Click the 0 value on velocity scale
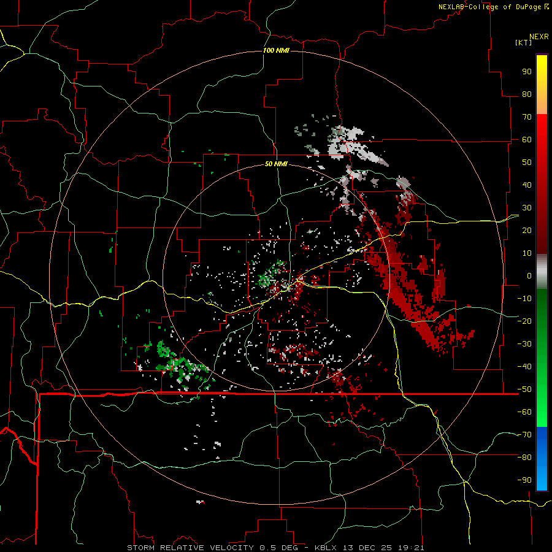Viewport: 552px width, 552px height. click(529, 276)
